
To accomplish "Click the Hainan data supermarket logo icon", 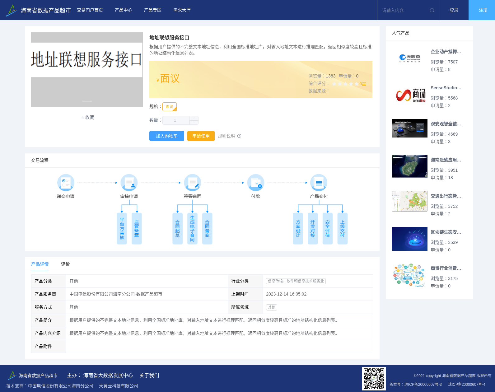I will (12, 10).
